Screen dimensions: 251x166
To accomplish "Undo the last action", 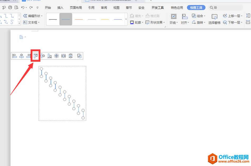I will click(x=23, y=7).
